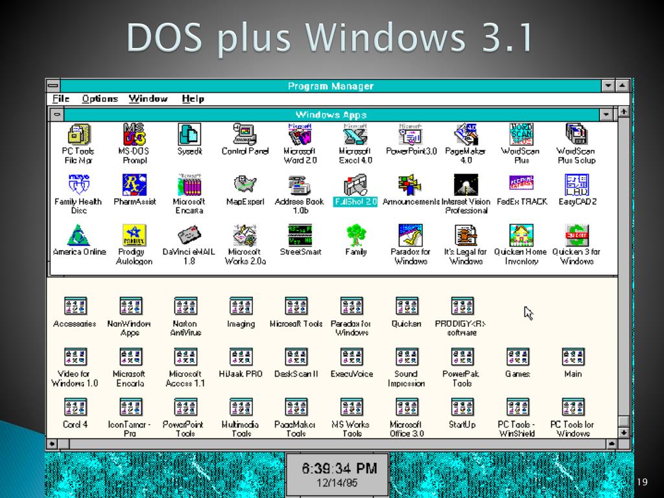664x498 pixels.
Task: Open the PowerPoint 3.0 icon
Action: click(x=410, y=134)
